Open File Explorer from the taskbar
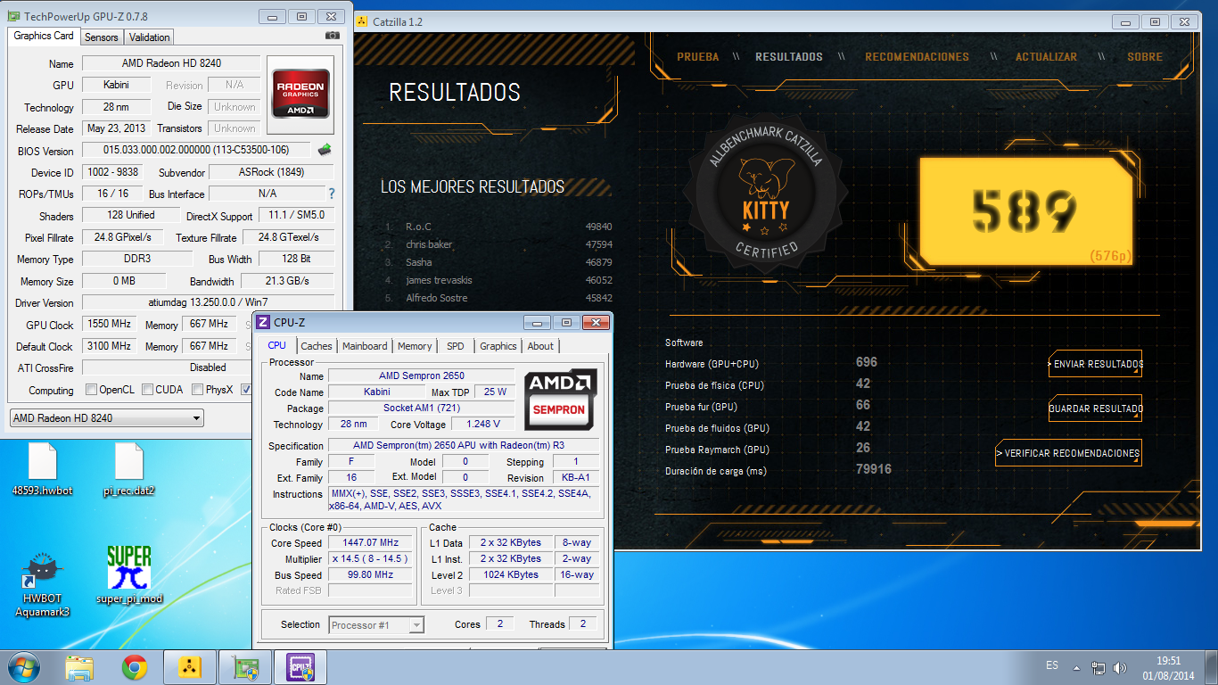1218x685 pixels. click(79, 667)
